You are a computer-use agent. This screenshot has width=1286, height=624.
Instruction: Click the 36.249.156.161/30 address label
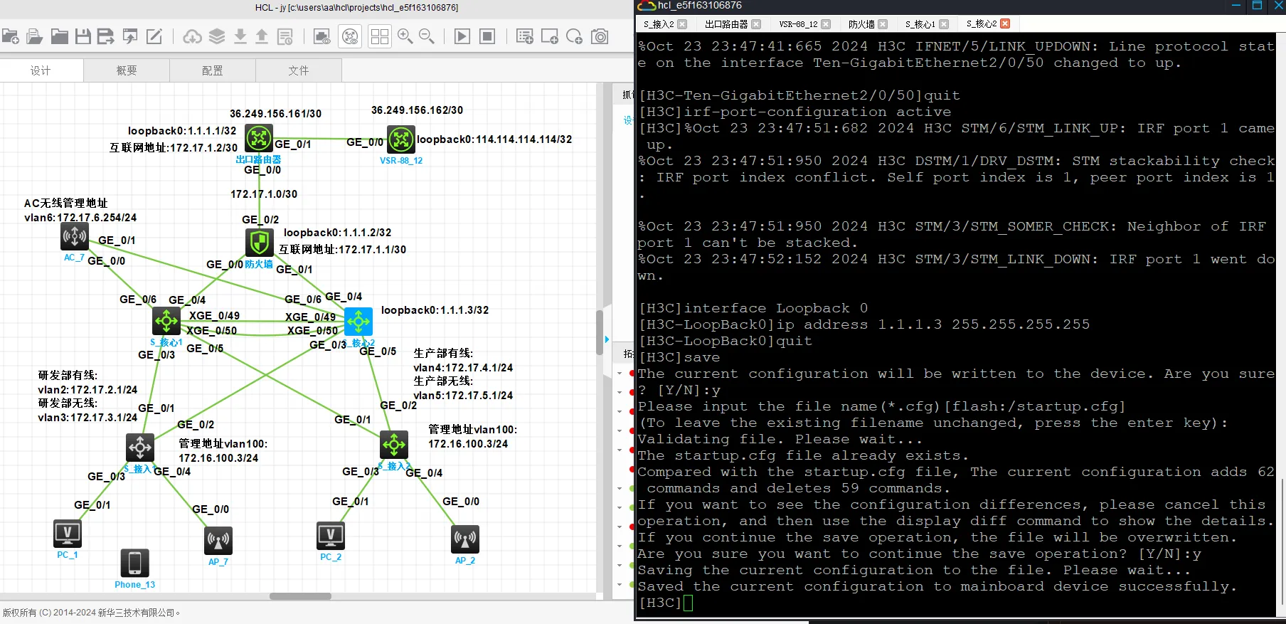pyautogui.click(x=275, y=114)
